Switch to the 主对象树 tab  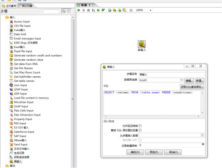[9, 6]
